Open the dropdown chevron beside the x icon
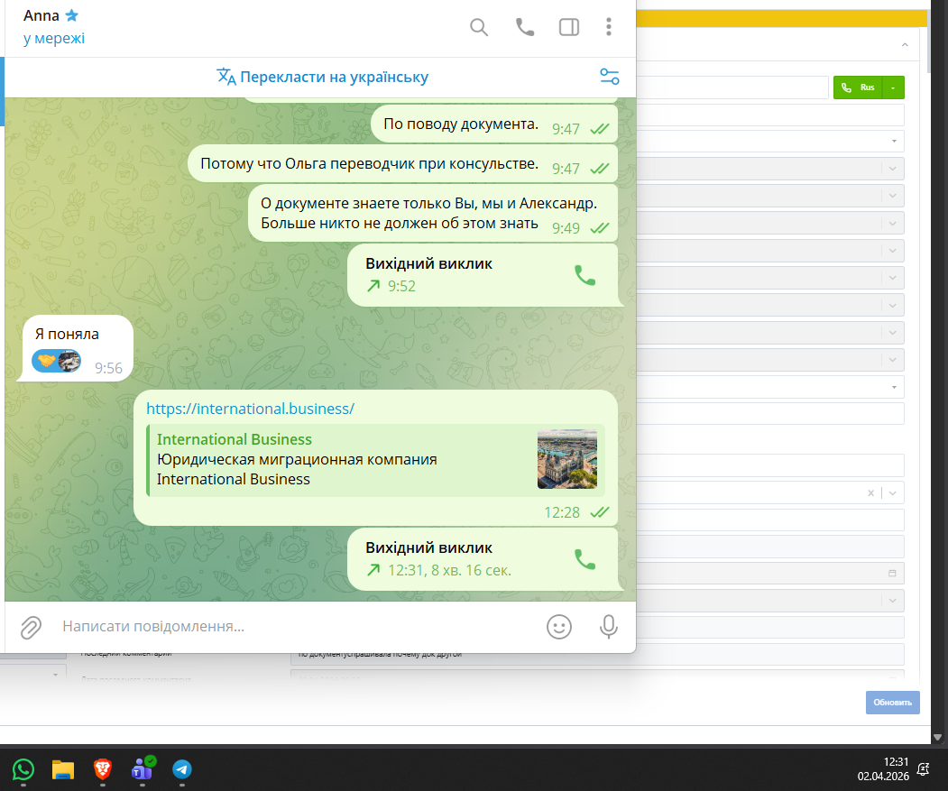Viewport: 948px width, 791px height. (893, 492)
